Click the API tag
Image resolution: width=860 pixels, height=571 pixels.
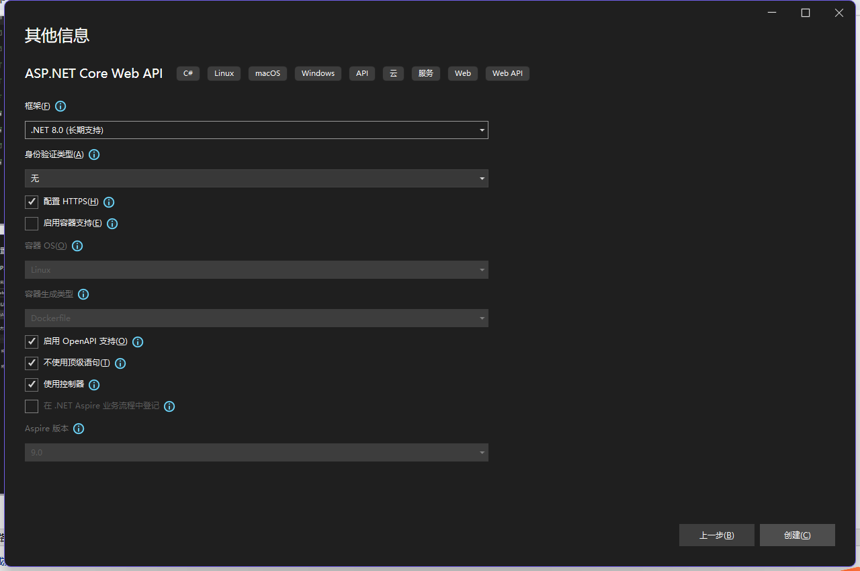[x=362, y=73]
